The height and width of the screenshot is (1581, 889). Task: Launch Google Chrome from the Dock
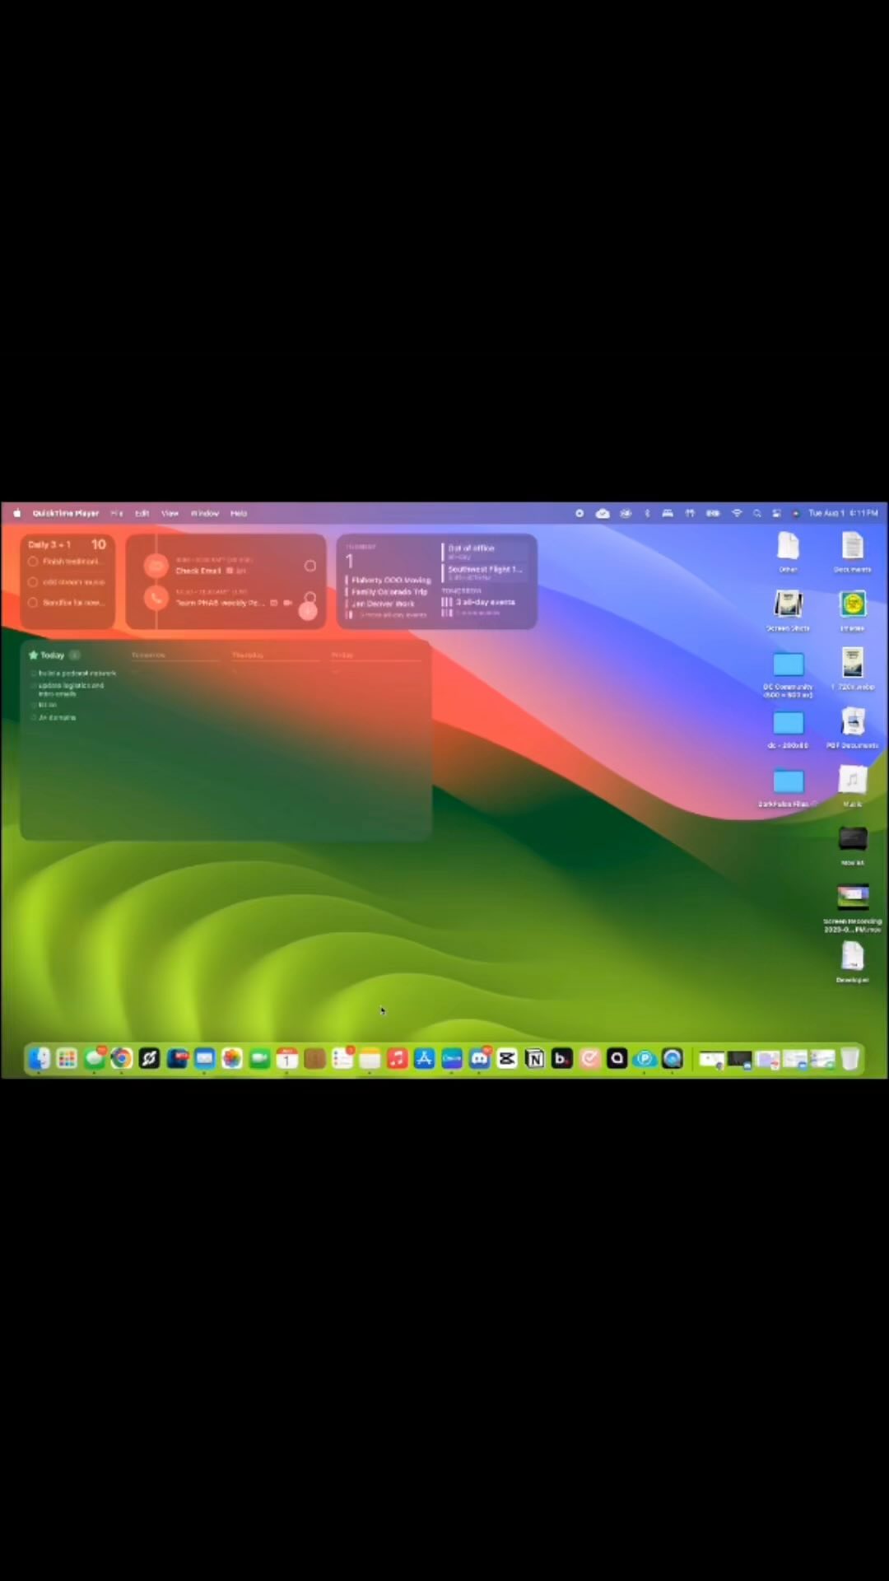click(122, 1058)
